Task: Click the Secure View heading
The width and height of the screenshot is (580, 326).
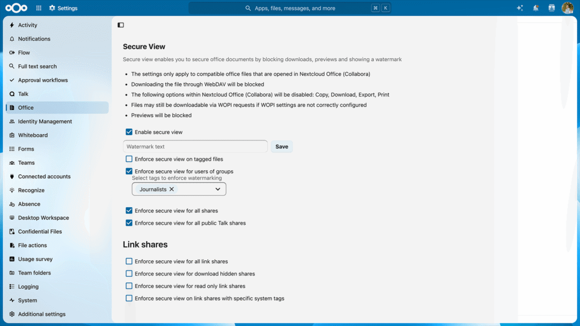Action: click(x=144, y=46)
